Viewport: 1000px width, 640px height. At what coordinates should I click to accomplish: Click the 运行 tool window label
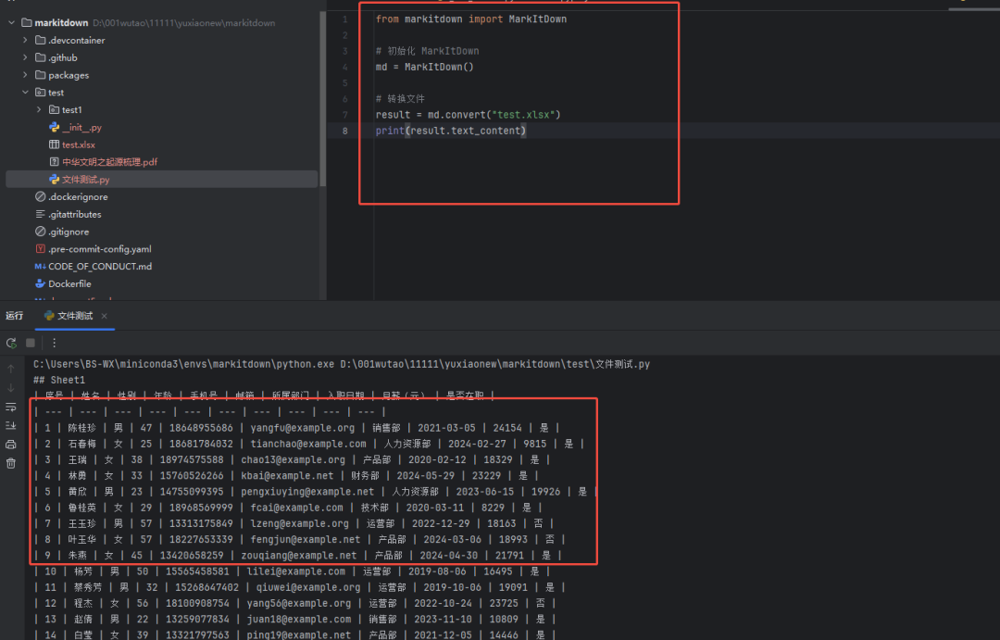click(14, 316)
